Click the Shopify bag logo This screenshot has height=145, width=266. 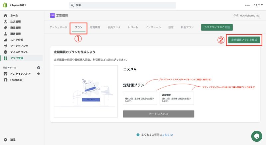click(5, 5)
